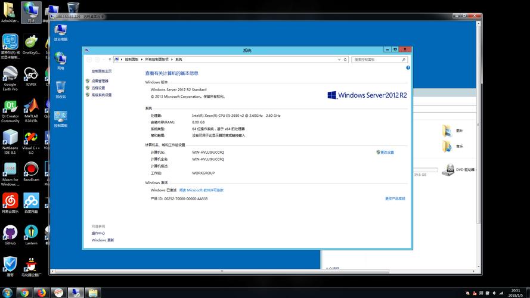This screenshot has height=298, width=530.
Task: Launch the blue shield security shortcut
Action: tap(10, 266)
